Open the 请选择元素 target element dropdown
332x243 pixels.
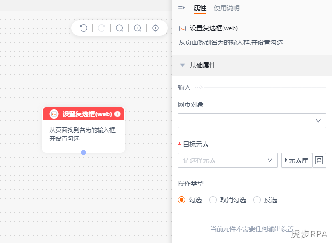[x=228, y=160]
